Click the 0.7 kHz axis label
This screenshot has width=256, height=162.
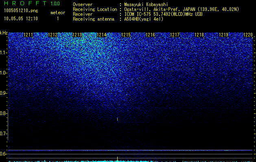tap(3, 134)
